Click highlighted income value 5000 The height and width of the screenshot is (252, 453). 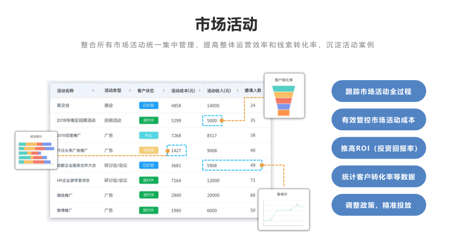[212, 121]
